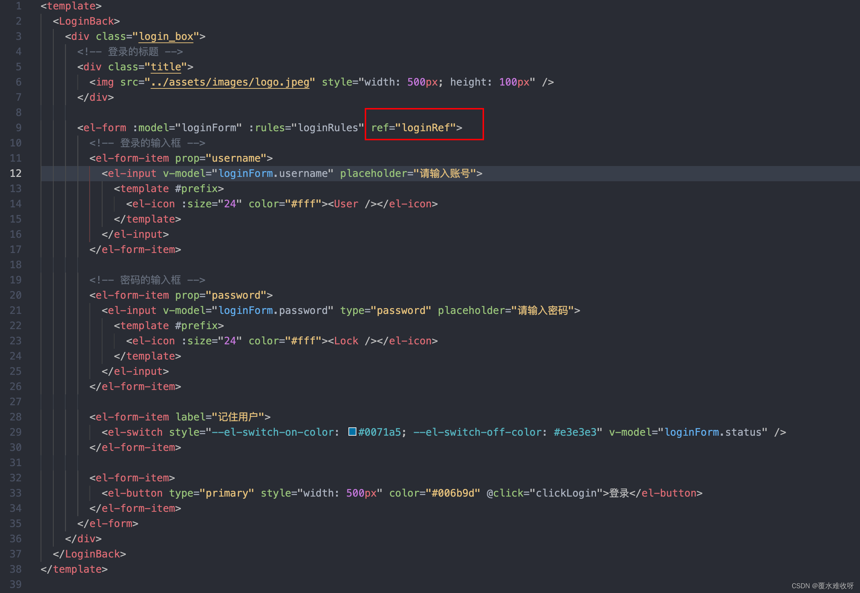This screenshot has width=860, height=593.
Task: Click the 登录 text inside el-button
Action: pos(619,493)
